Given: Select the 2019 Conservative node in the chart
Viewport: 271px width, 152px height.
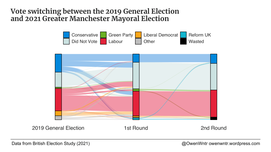Looking at the screenshot, I should pyautogui.click(x=58, y=63).
